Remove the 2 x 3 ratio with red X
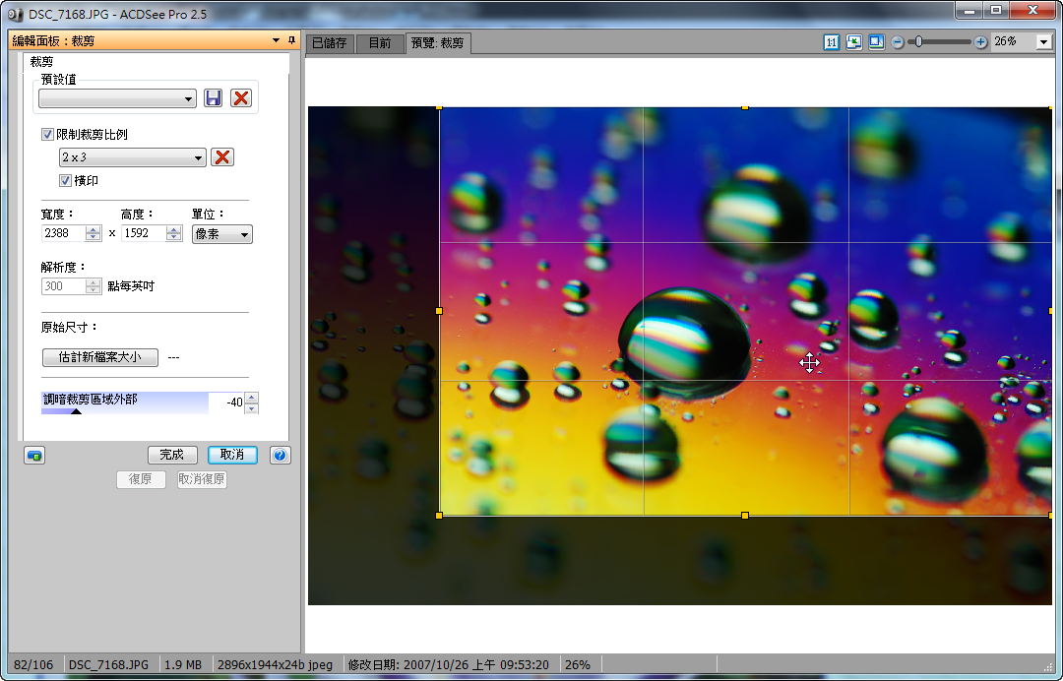 click(x=222, y=157)
